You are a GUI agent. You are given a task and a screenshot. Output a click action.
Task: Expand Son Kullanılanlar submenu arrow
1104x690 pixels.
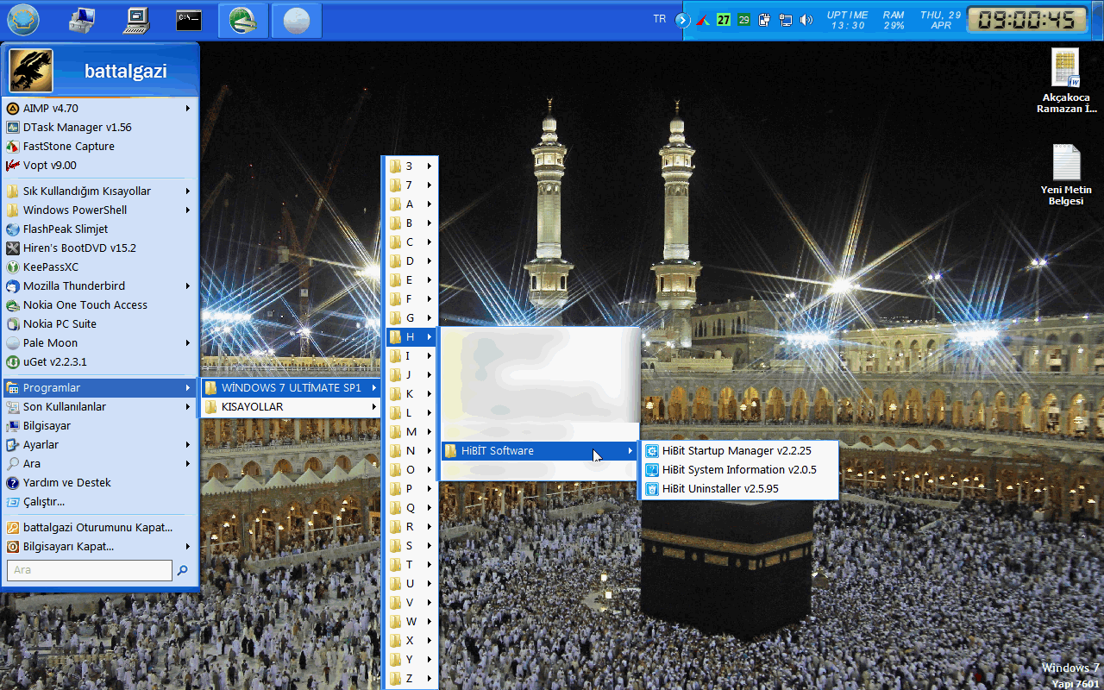[188, 407]
